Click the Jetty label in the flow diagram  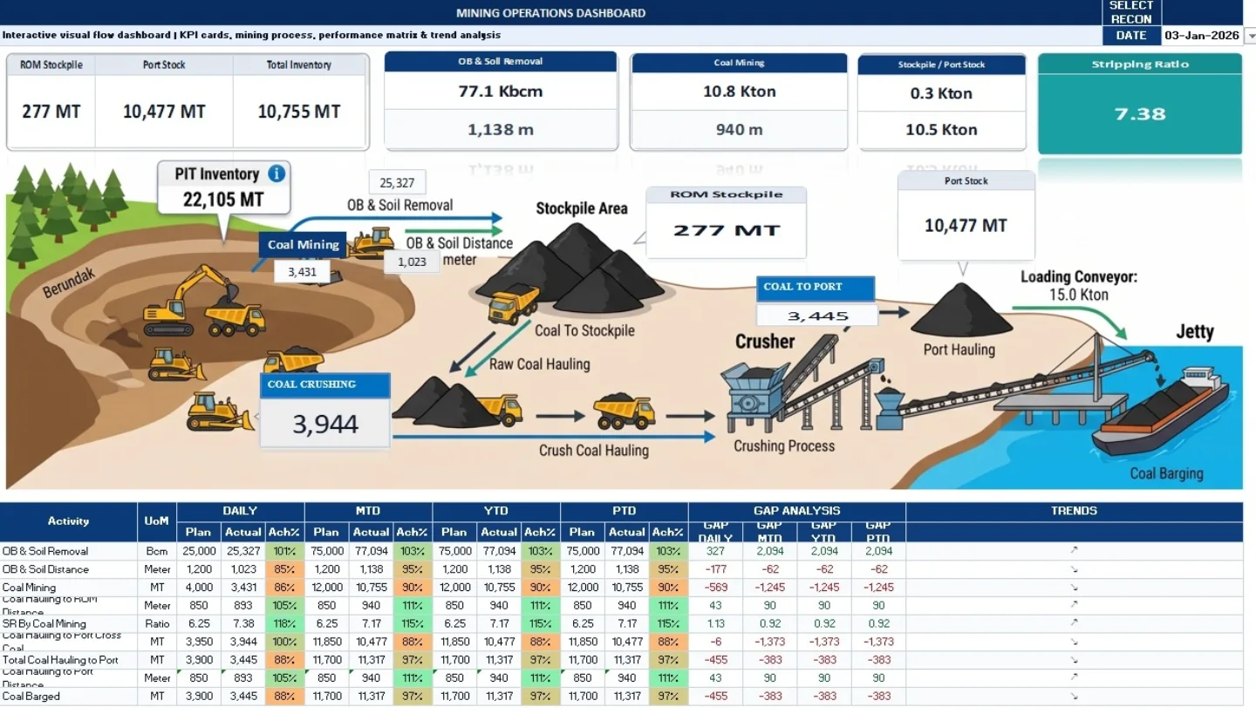click(1194, 331)
